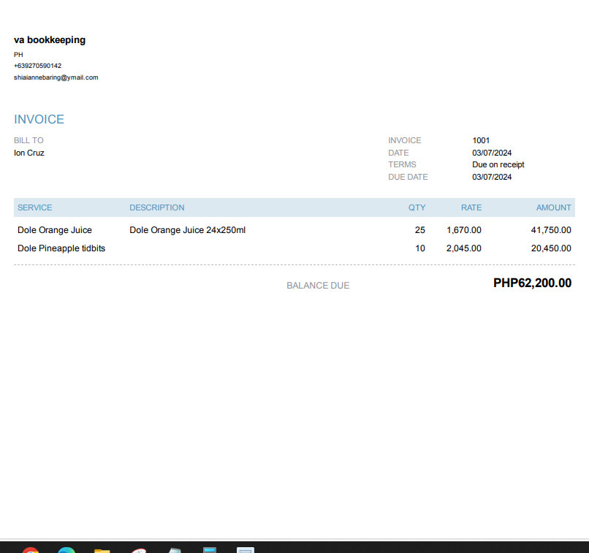The image size is (589, 553).
Task: Click description 'Dole Orange Juice 24x250ml'
Action: [x=188, y=230]
